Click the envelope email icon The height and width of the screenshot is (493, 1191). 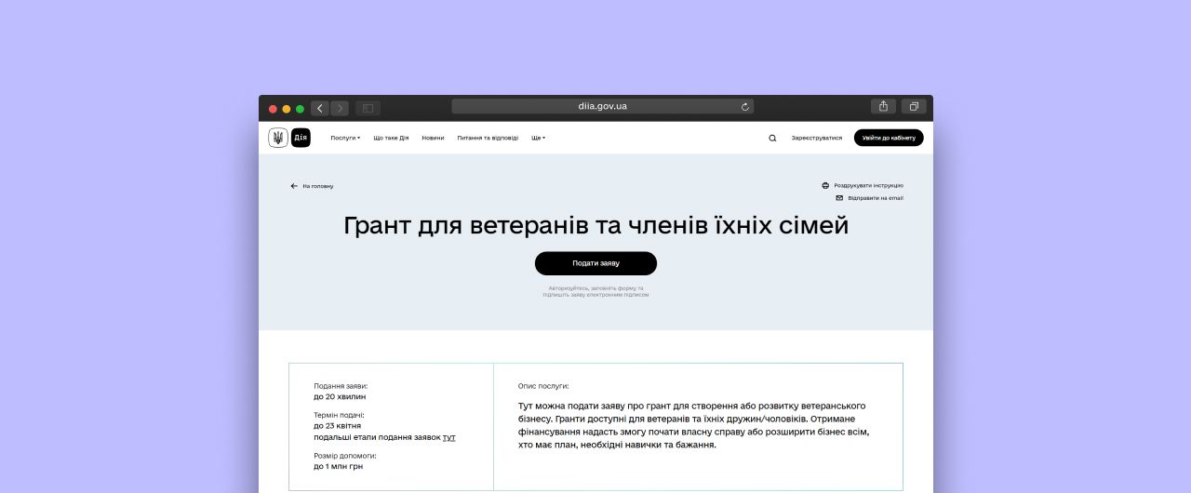pyautogui.click(x=839, y=198)
